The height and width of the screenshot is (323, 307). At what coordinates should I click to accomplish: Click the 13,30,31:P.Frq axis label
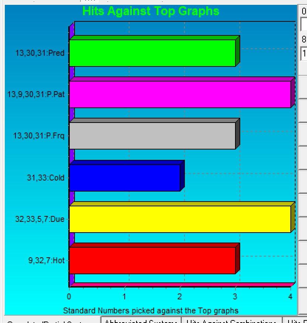coord(39,136)
